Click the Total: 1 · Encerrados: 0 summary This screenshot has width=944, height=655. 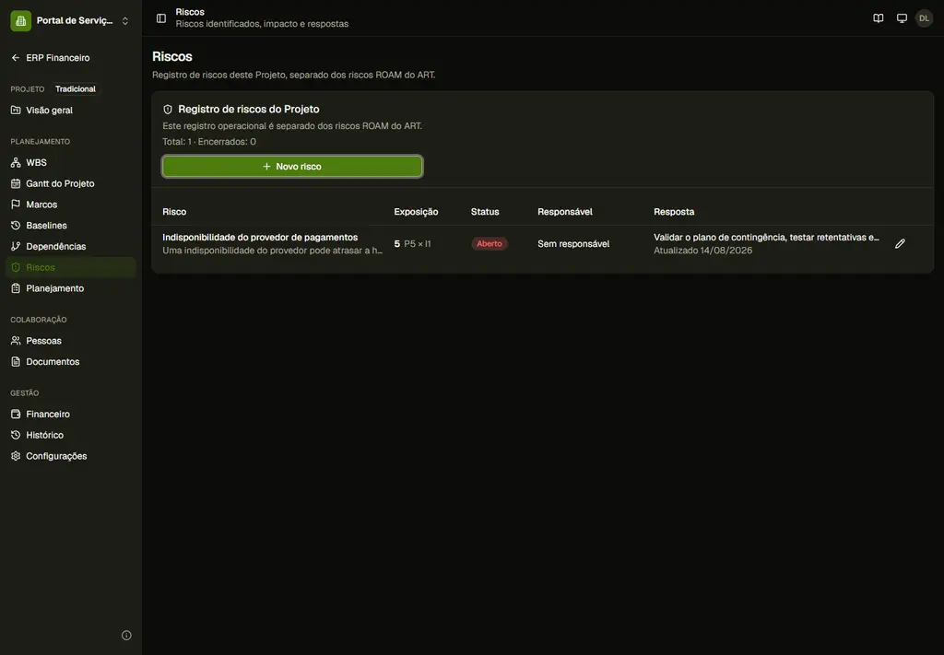(x=209, y=142)
